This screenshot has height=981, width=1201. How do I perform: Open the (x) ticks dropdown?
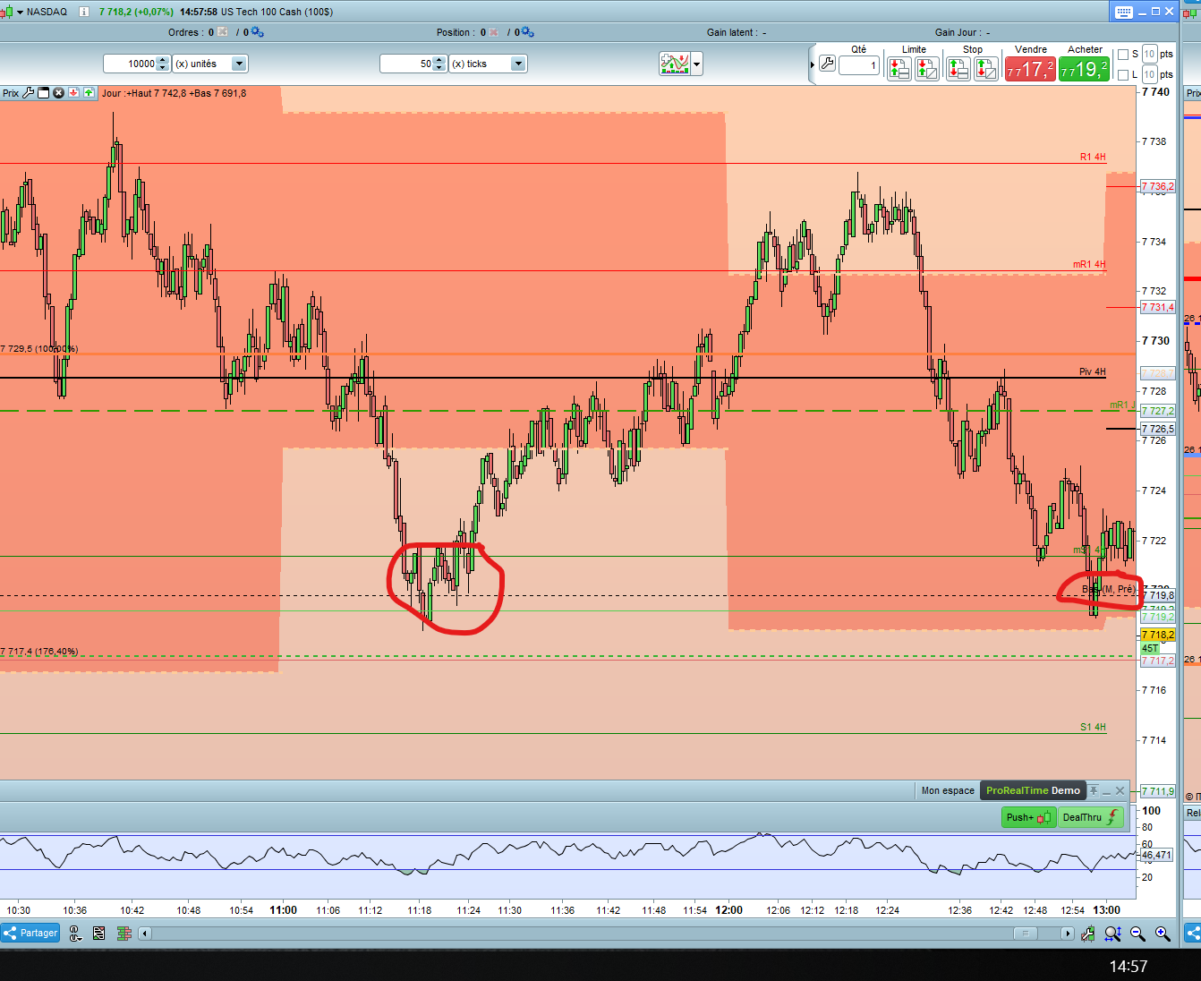click(x=518, y=64)
